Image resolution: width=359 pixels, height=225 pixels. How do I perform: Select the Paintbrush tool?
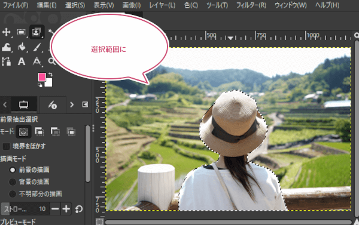36,47
